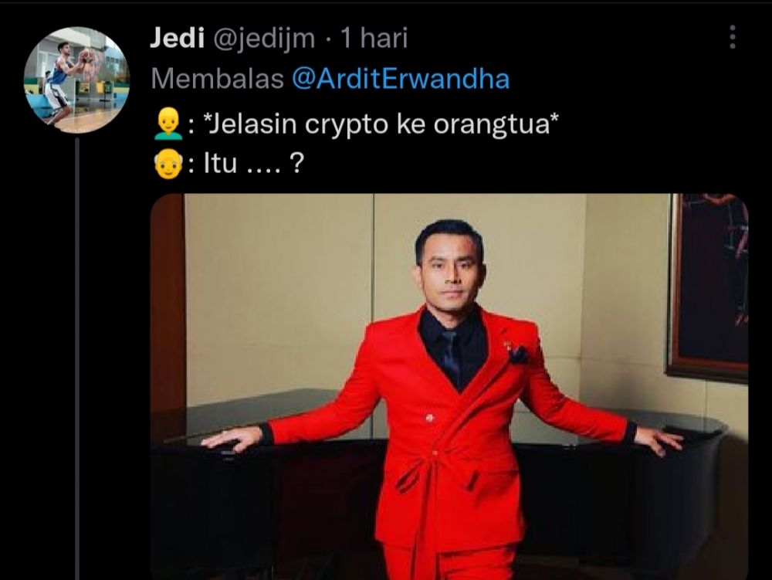Screen dimensions: 772x580
Task: Click the separator dot before 1 hari
Action: point(328,39)
